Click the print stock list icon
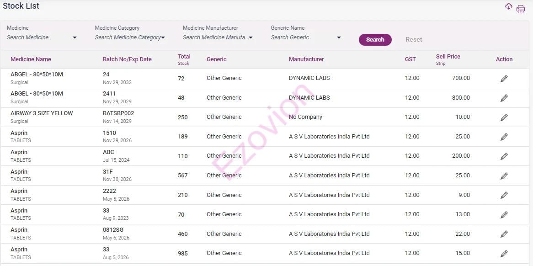 tap(521, 9)
